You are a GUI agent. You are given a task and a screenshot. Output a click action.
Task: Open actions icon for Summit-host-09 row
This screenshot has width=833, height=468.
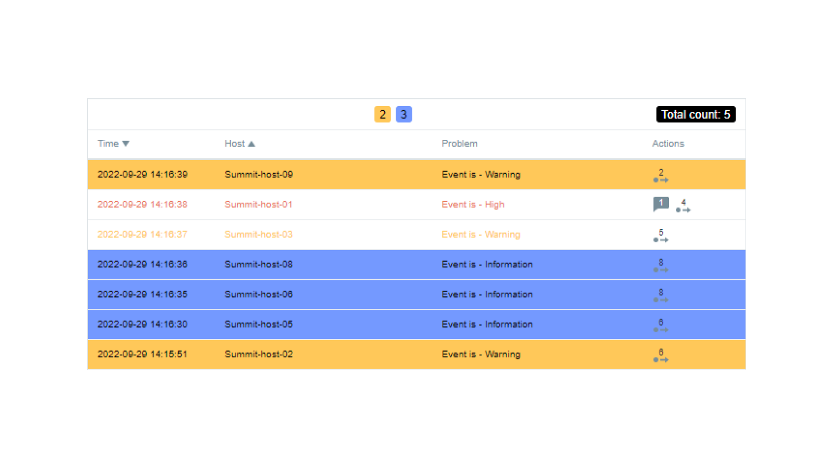661,176
